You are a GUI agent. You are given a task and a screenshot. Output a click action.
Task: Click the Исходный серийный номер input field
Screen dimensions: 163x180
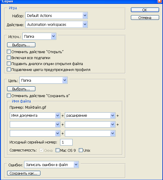(x=66, y=142)
